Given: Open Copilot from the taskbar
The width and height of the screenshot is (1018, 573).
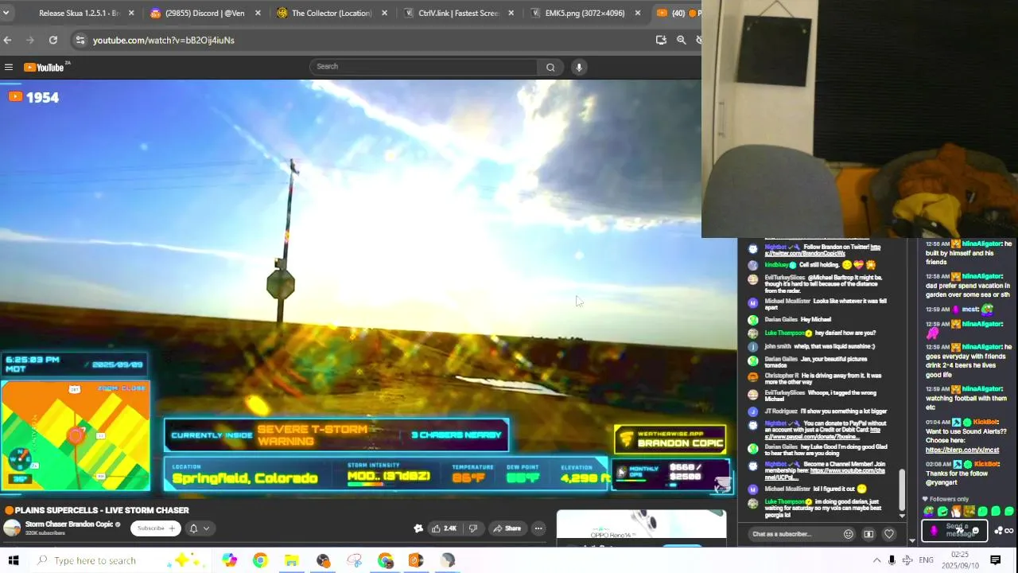Looking at the screenshot, I should 229,560.
